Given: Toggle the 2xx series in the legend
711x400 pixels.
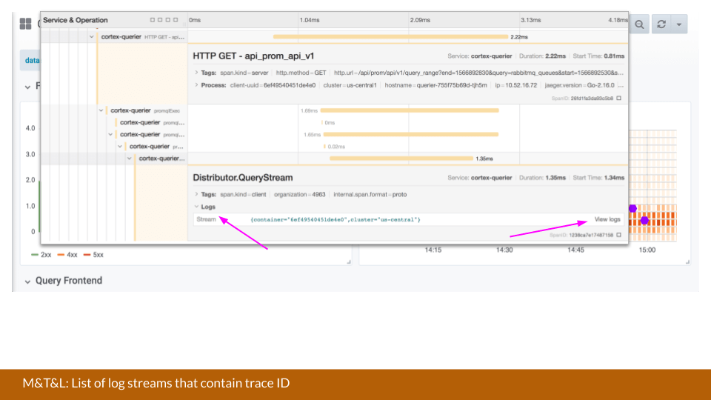Looking at the screenshot, I should [46, 255].
